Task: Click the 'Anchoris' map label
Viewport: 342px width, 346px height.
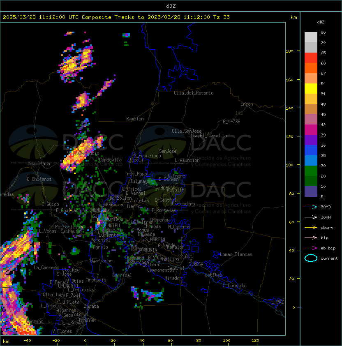Action: pyautogui.click(x=96, y=280)
